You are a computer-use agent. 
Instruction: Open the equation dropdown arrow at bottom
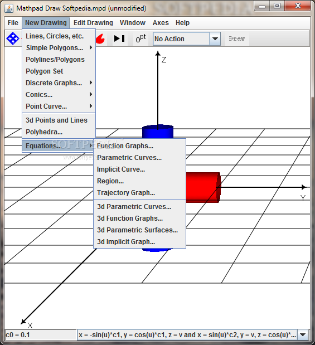point(303,334)
